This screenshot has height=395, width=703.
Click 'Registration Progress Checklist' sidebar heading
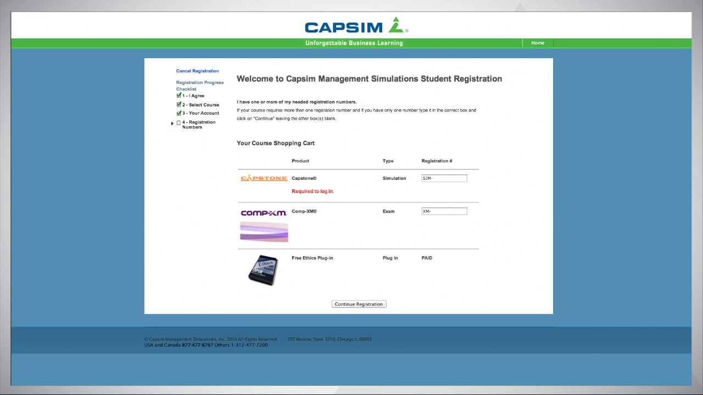click(x=200, y=86)
